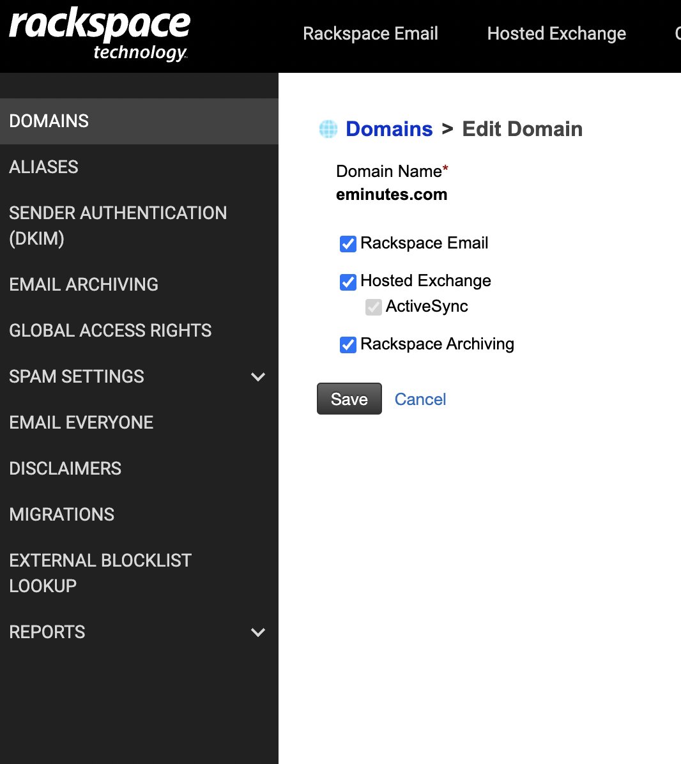Go to Migrations section
681x764 pixels.
pyautogui.click(x=139, y=514)
